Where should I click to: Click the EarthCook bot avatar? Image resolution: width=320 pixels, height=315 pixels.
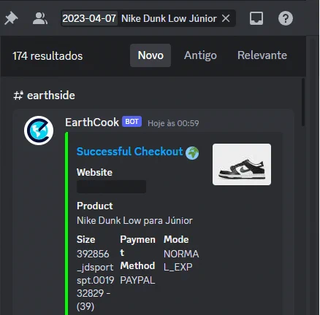tap(39, 131)
